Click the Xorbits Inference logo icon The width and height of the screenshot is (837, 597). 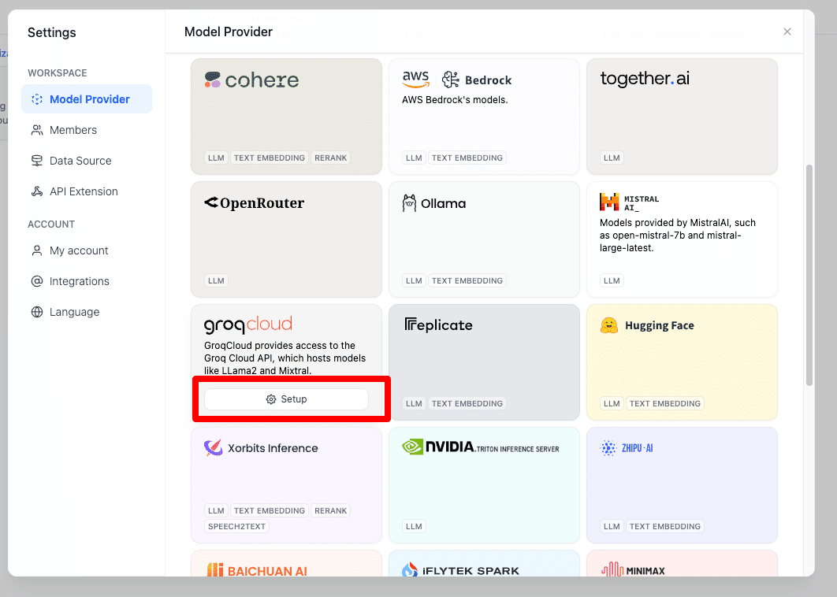pos(213,447)
